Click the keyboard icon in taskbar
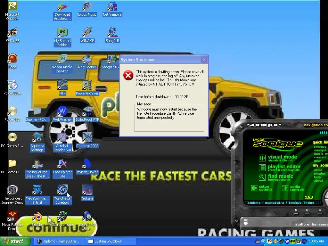The width and height of the screenshot is (328, 246). point(258,242)
